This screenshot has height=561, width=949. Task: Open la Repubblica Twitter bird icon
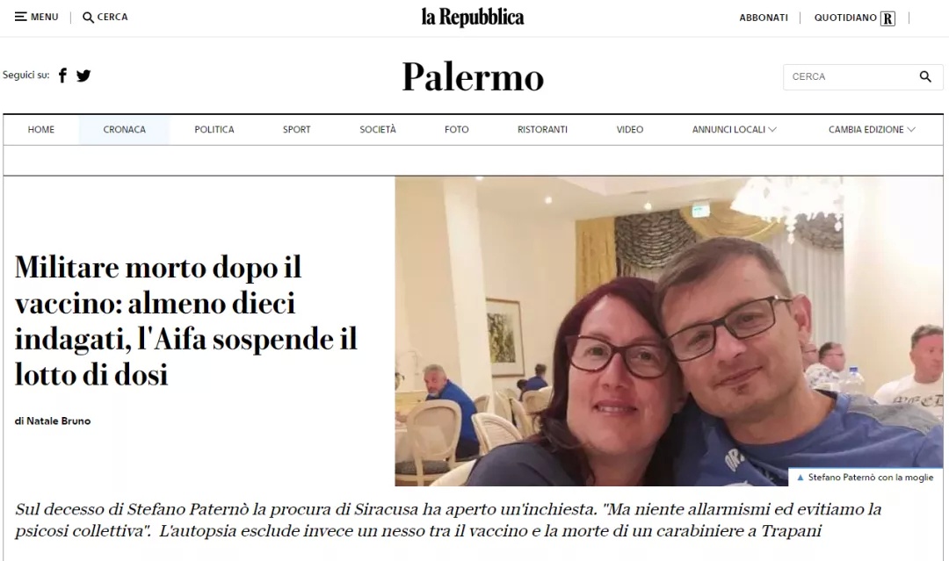[x=83, y=76]
